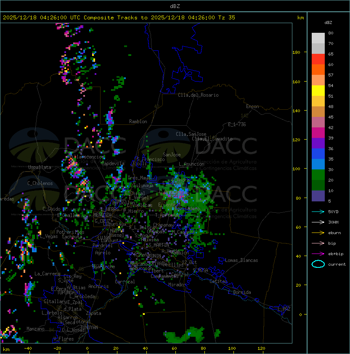This screenshot has width=350, height=354.
Task: Click the dBZ legend heading
Action: (x=328, y=23)
